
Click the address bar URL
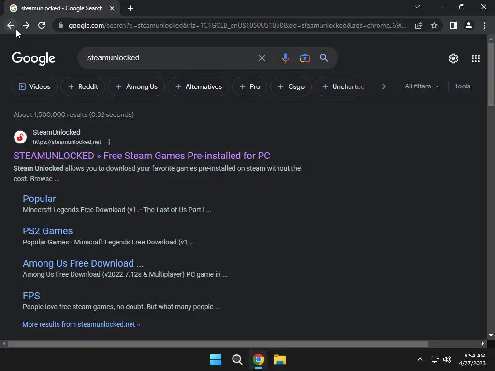click(237, 25)
